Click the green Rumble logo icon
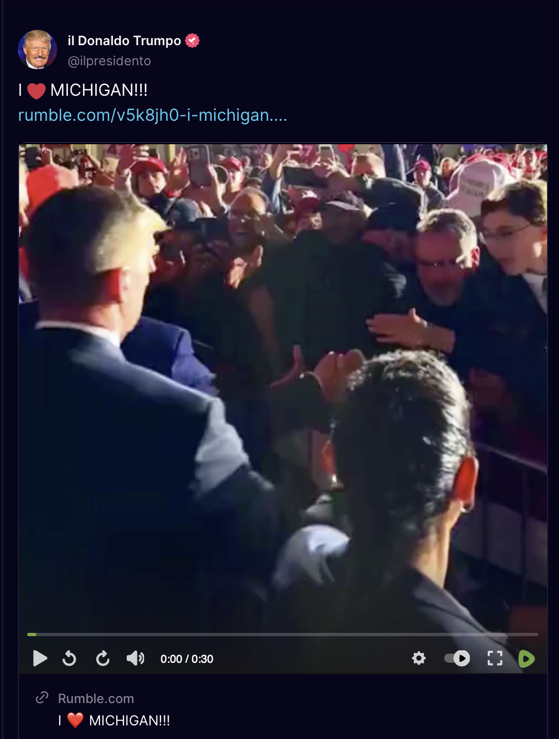This screenshot has height=739, width=559. click(x=526, y=658)
